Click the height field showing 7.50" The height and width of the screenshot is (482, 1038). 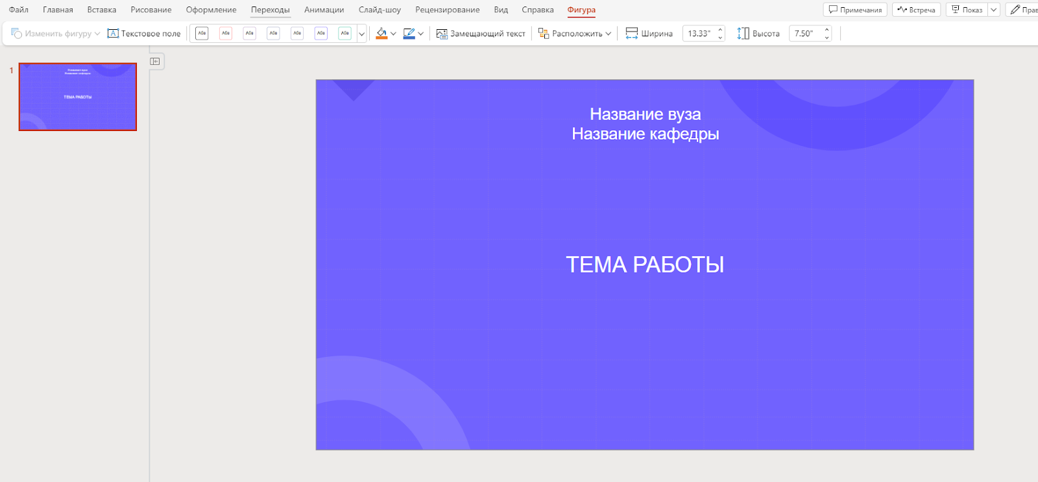click(805, 34)
